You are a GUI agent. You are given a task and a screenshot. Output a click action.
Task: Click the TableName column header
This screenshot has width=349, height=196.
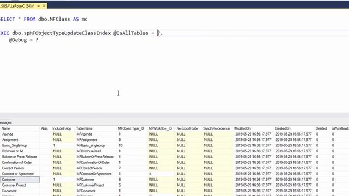tap(85, 128)
